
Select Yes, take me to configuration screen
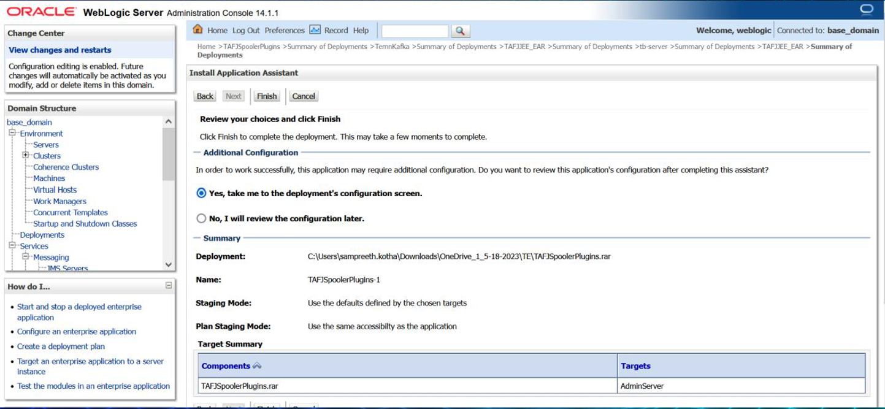(x=201, y=193)
